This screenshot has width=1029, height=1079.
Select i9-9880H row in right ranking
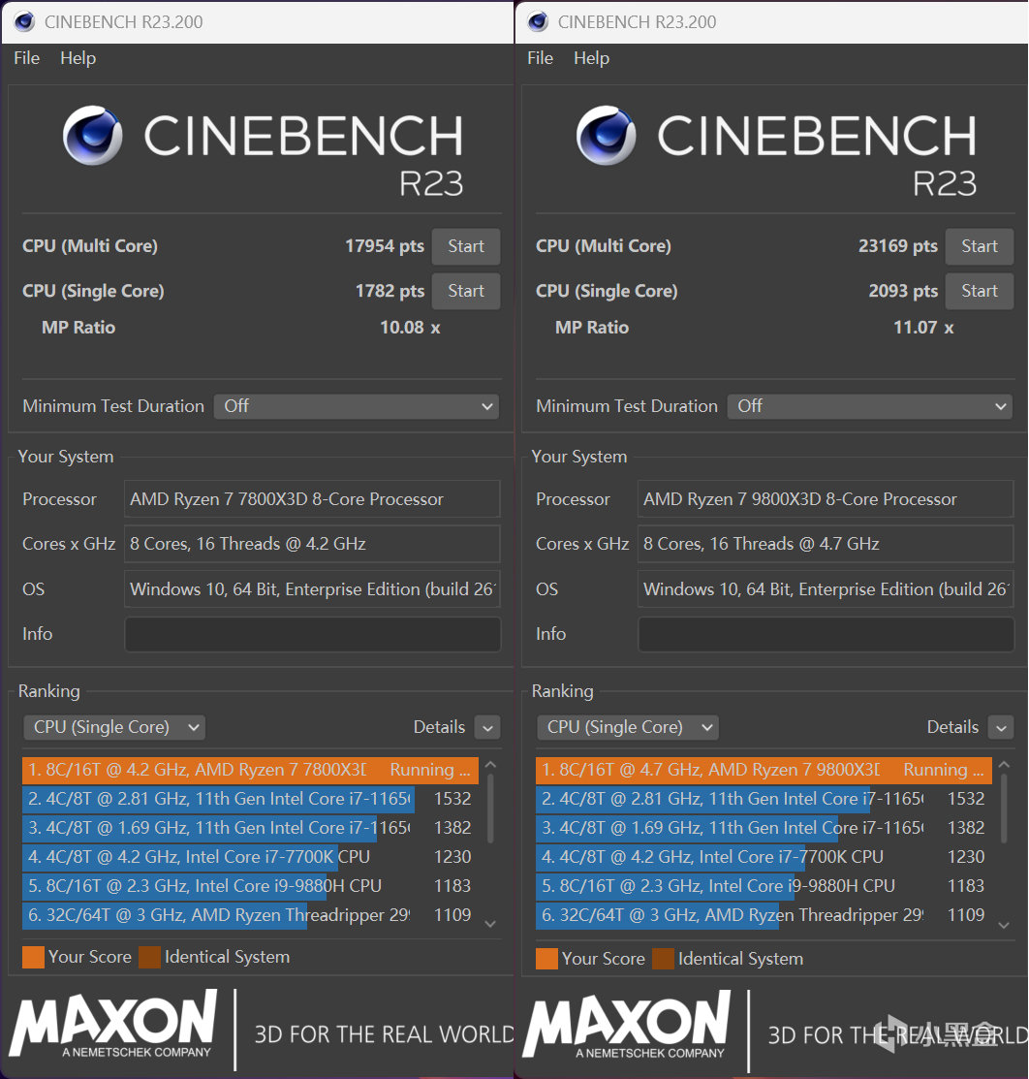[764, 886]
